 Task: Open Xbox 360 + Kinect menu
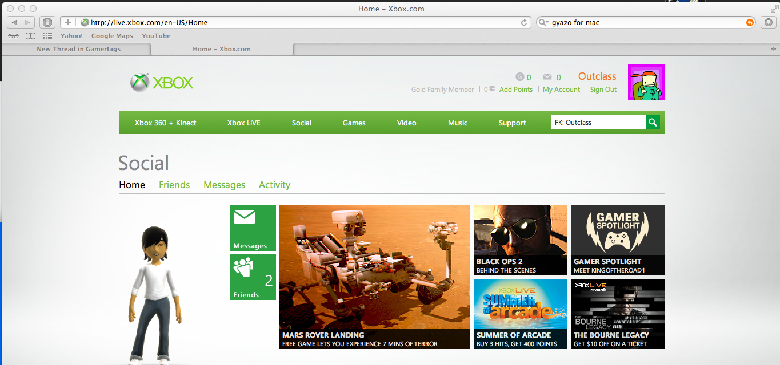point(165,123)
